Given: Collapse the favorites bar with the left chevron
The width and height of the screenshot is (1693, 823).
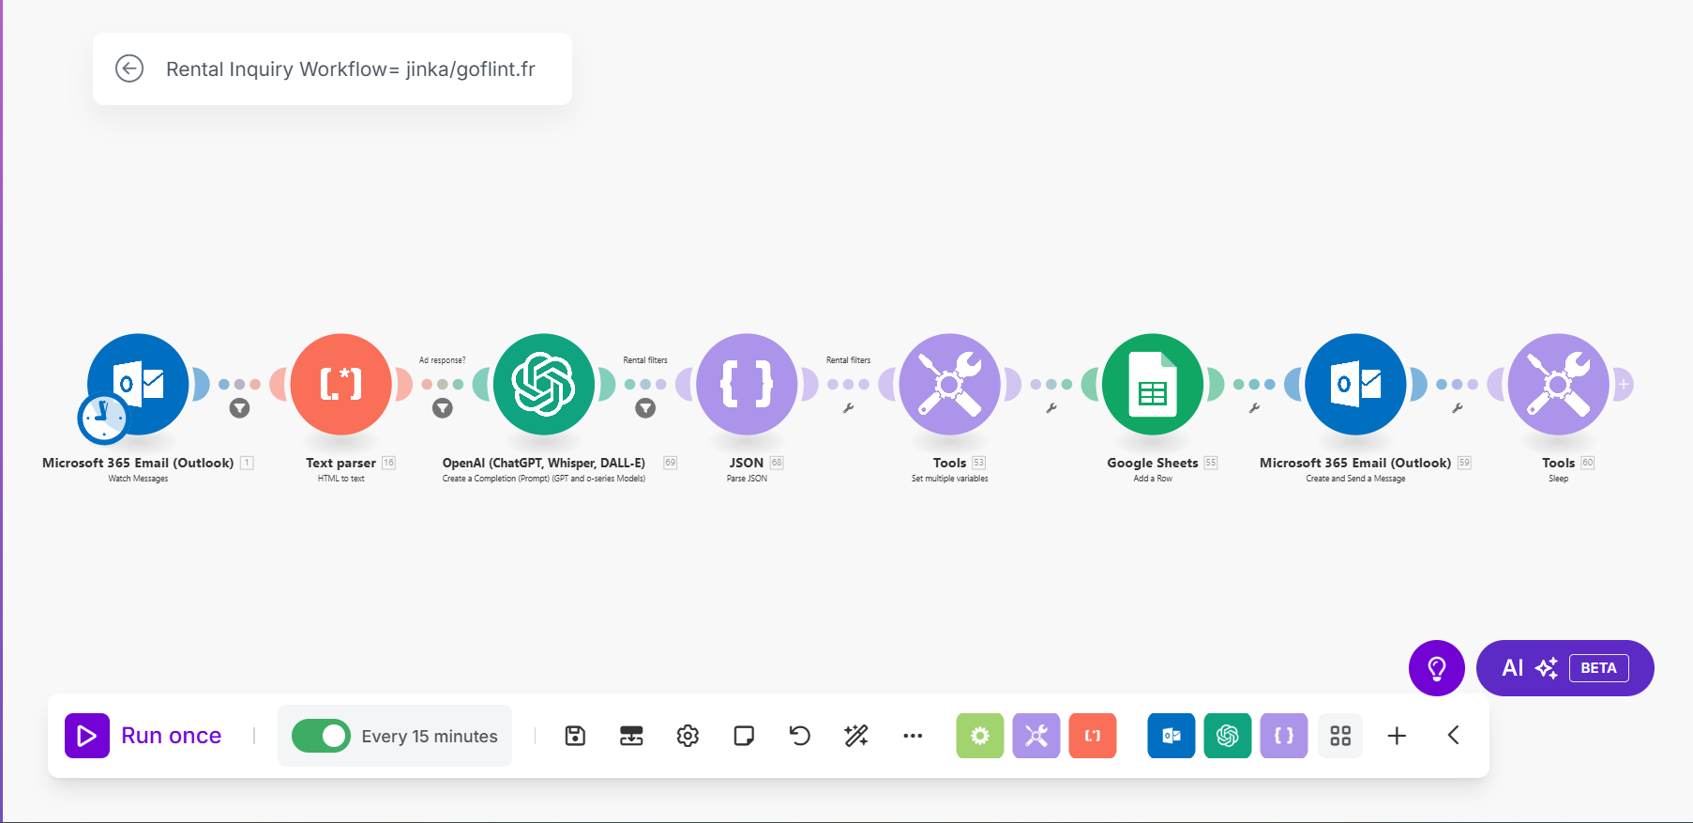Looking at the screenshot, I should tap(1453, 736).
